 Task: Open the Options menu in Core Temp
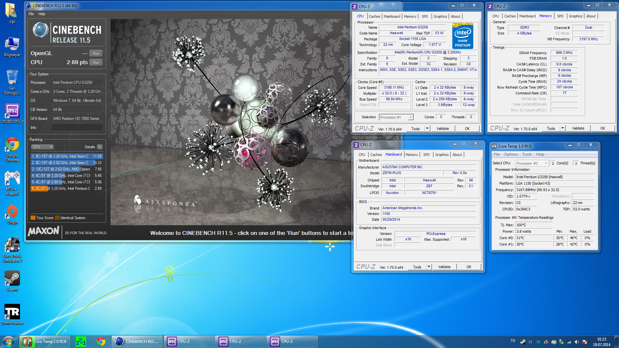(x=511, y=154)
